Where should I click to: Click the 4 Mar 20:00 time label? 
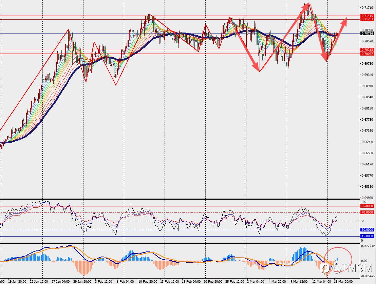pyautogui.click(x=278, y=282)
